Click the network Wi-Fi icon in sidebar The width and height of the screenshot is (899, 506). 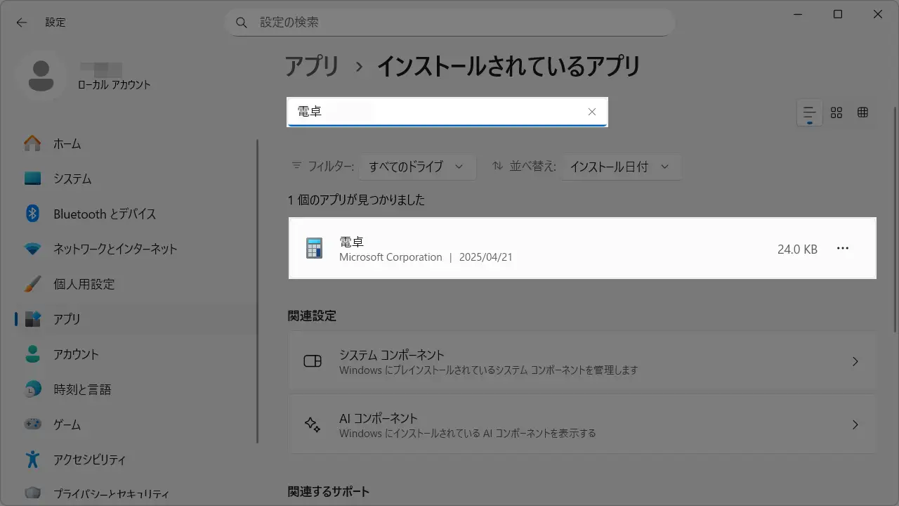(32, 249)
